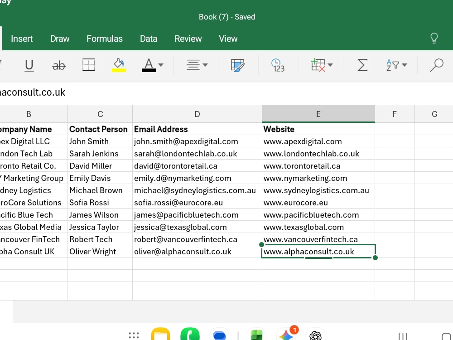Select cell www.sydneylogistics.com.au
Viewport: 453px width, 340px height.
pos(318,190)
